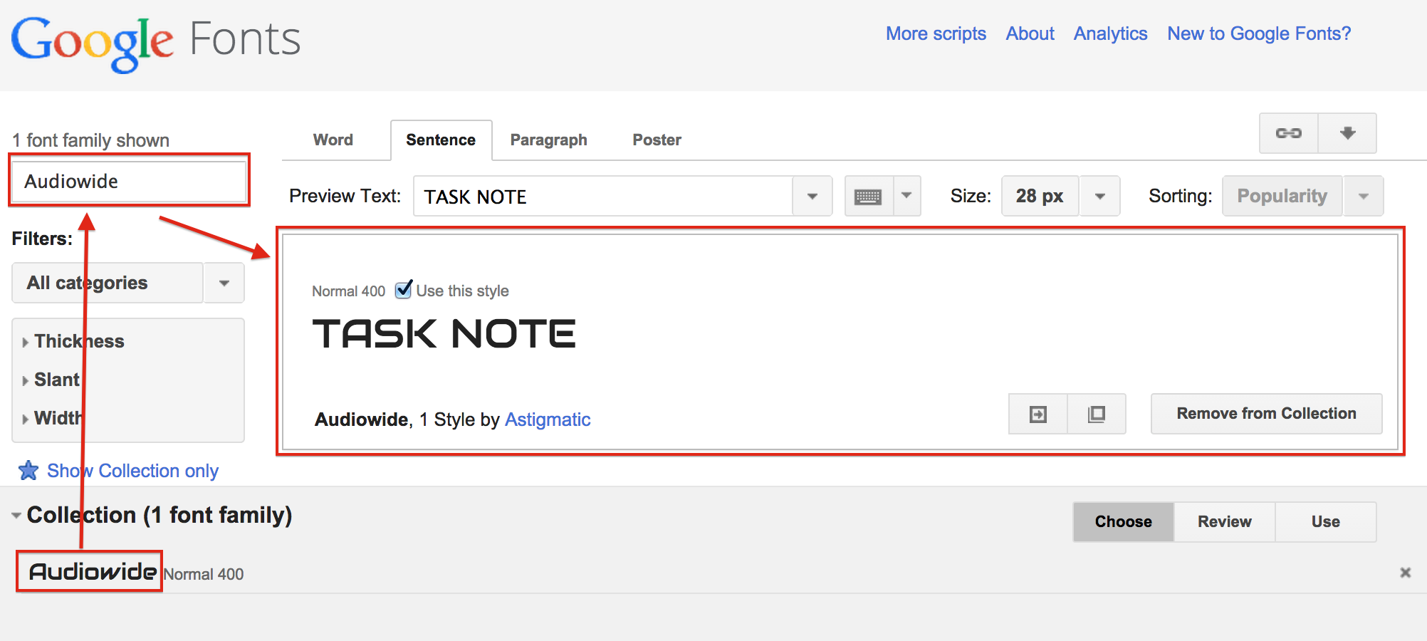Image resolution: width=1427 pixels, height=641 pixels.
Task: Click the quick-use arrow icon on Audiowide card
Action: tap(1038, 414)
